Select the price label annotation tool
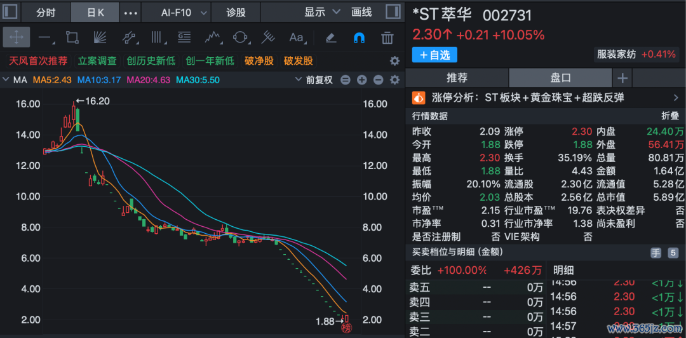686x338 pixels. click(184, 37)
